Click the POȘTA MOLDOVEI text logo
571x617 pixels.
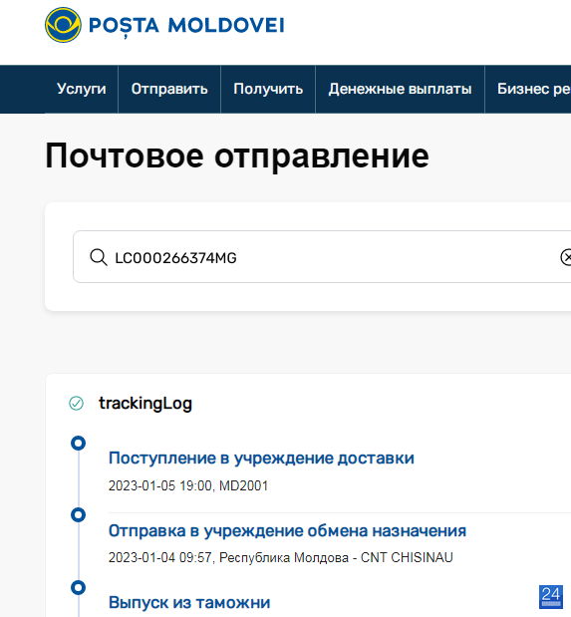pyautogui.click(x=186, y=26)
